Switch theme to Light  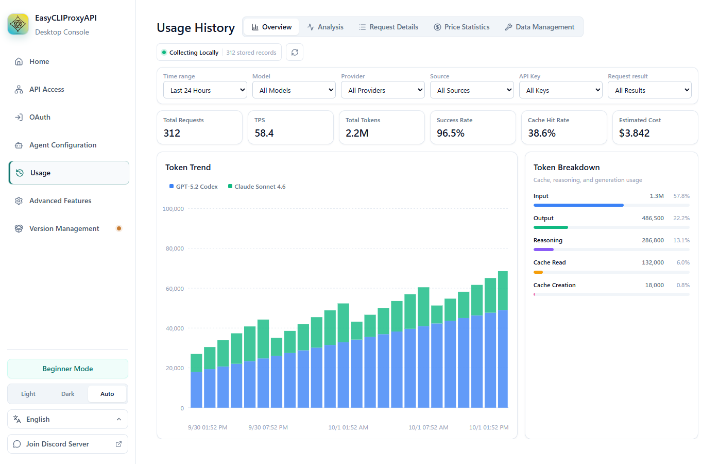pyautogui.click(x=28, y=394)
